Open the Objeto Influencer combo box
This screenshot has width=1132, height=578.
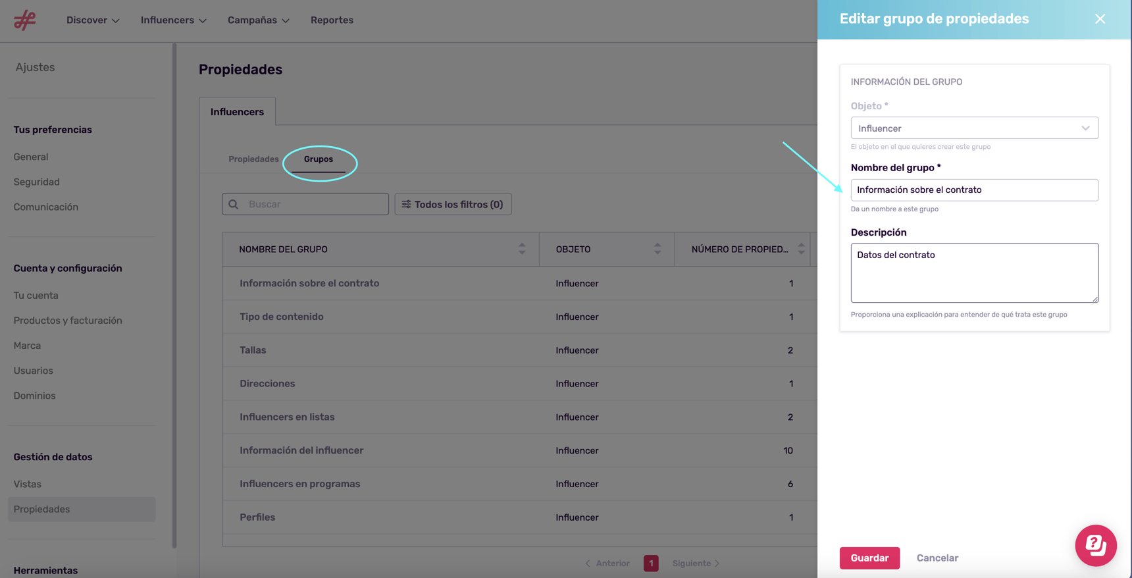point(974,128)
